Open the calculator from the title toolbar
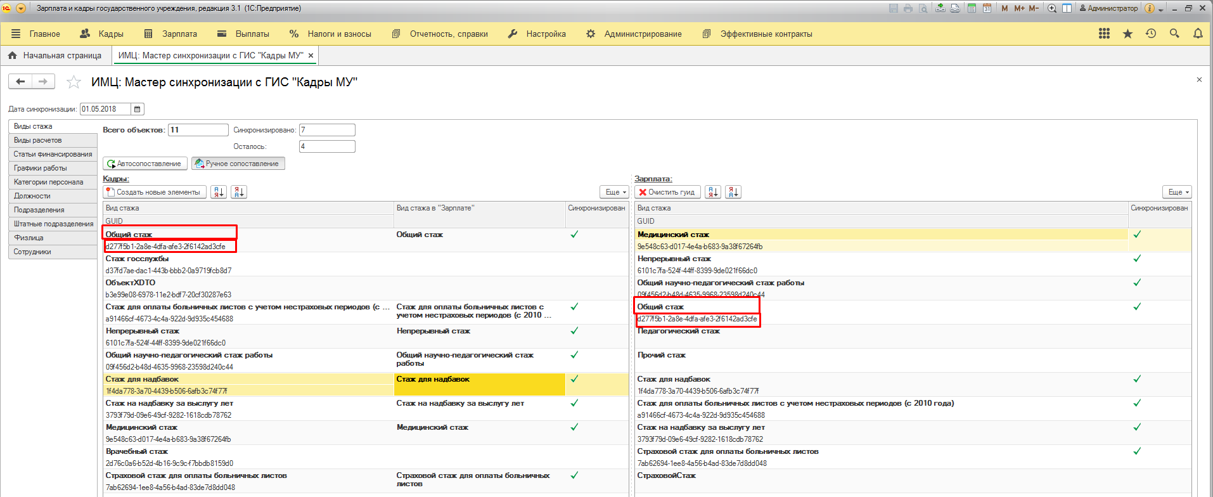The width and height of the screenshot is (1213, 497). [x=972, y=8]
